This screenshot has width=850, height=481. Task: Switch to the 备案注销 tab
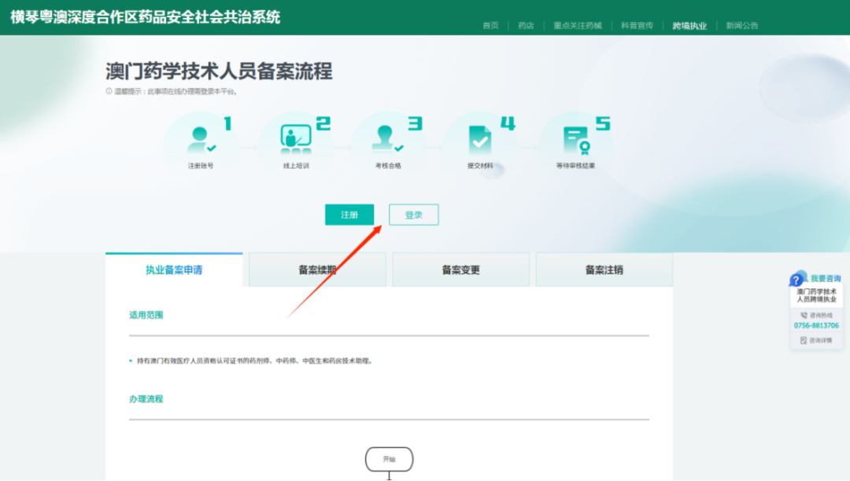tap(604, 269)
